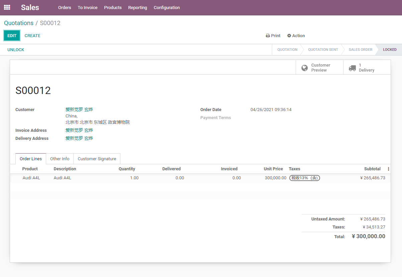The width and height of the screenshot is (402, 277).
Task: Click the gear icon beside Action
Action: 289,36
